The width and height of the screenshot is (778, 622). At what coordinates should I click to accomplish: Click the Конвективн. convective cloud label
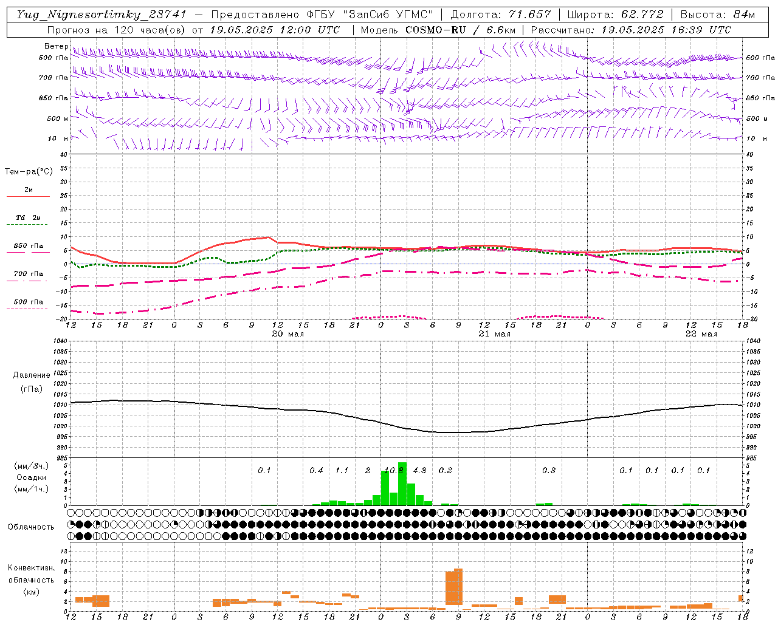click(x=31, y=568)
